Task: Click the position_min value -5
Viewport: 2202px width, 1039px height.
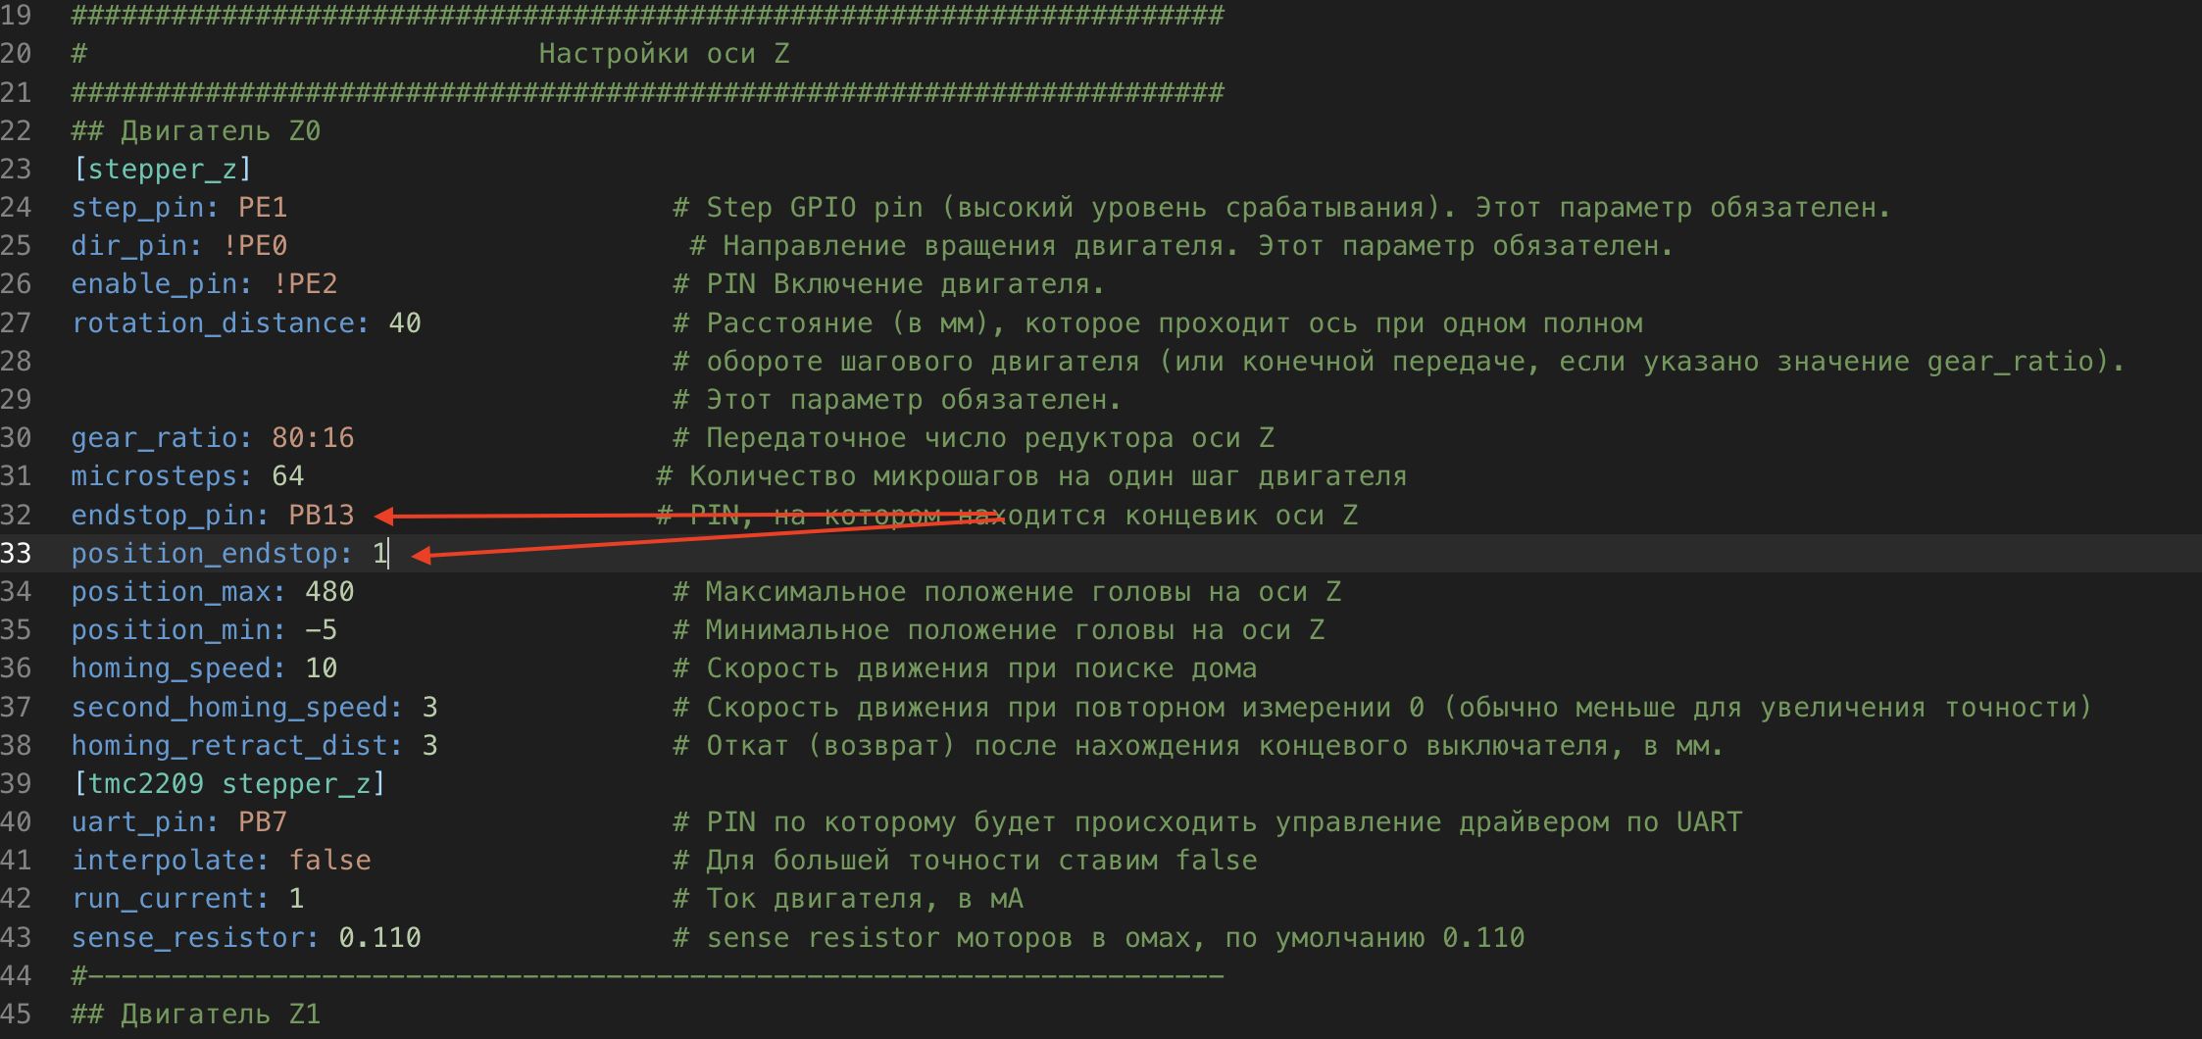Action: 322,630
